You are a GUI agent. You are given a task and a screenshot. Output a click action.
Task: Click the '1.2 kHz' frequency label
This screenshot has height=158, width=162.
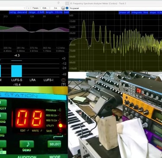60,48
